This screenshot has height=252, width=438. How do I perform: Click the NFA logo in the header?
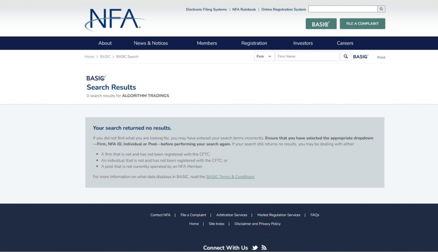click(115, 20)
